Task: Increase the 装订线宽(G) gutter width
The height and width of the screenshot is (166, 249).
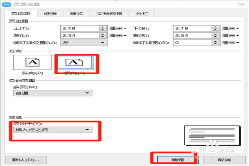Action: (215, 41)
